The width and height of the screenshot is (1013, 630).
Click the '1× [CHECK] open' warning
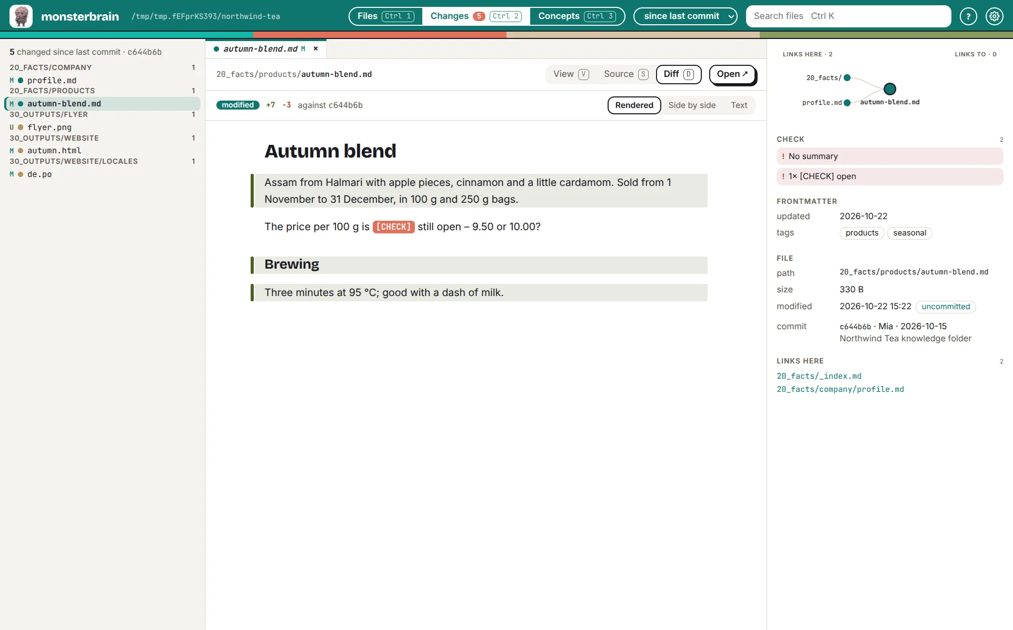coord(890,176)
